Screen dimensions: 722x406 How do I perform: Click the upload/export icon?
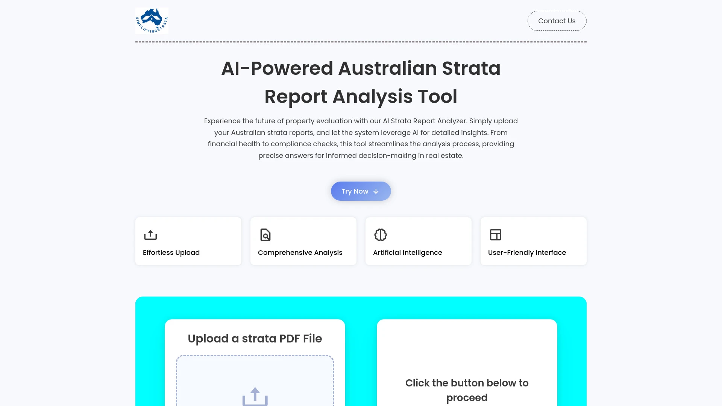tap(150, 235)
